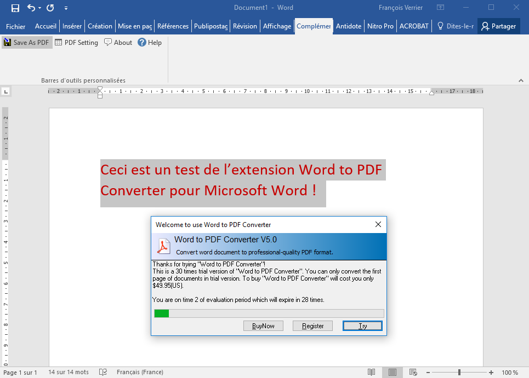Click the undo arrow icon
Screen dimensions: 529x378
point(31,8)
